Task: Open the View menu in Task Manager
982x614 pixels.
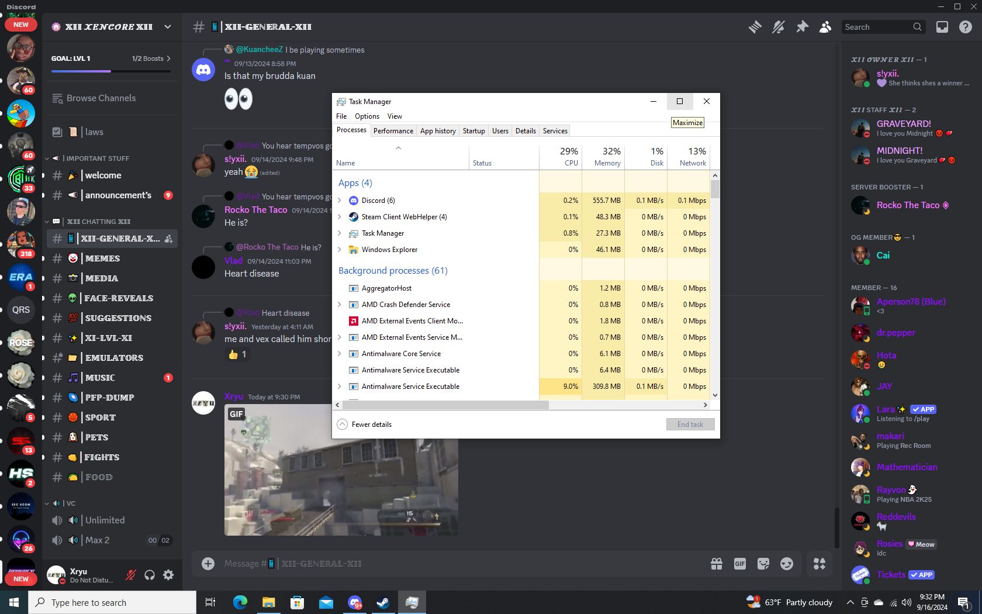Action: coord(395,116)
